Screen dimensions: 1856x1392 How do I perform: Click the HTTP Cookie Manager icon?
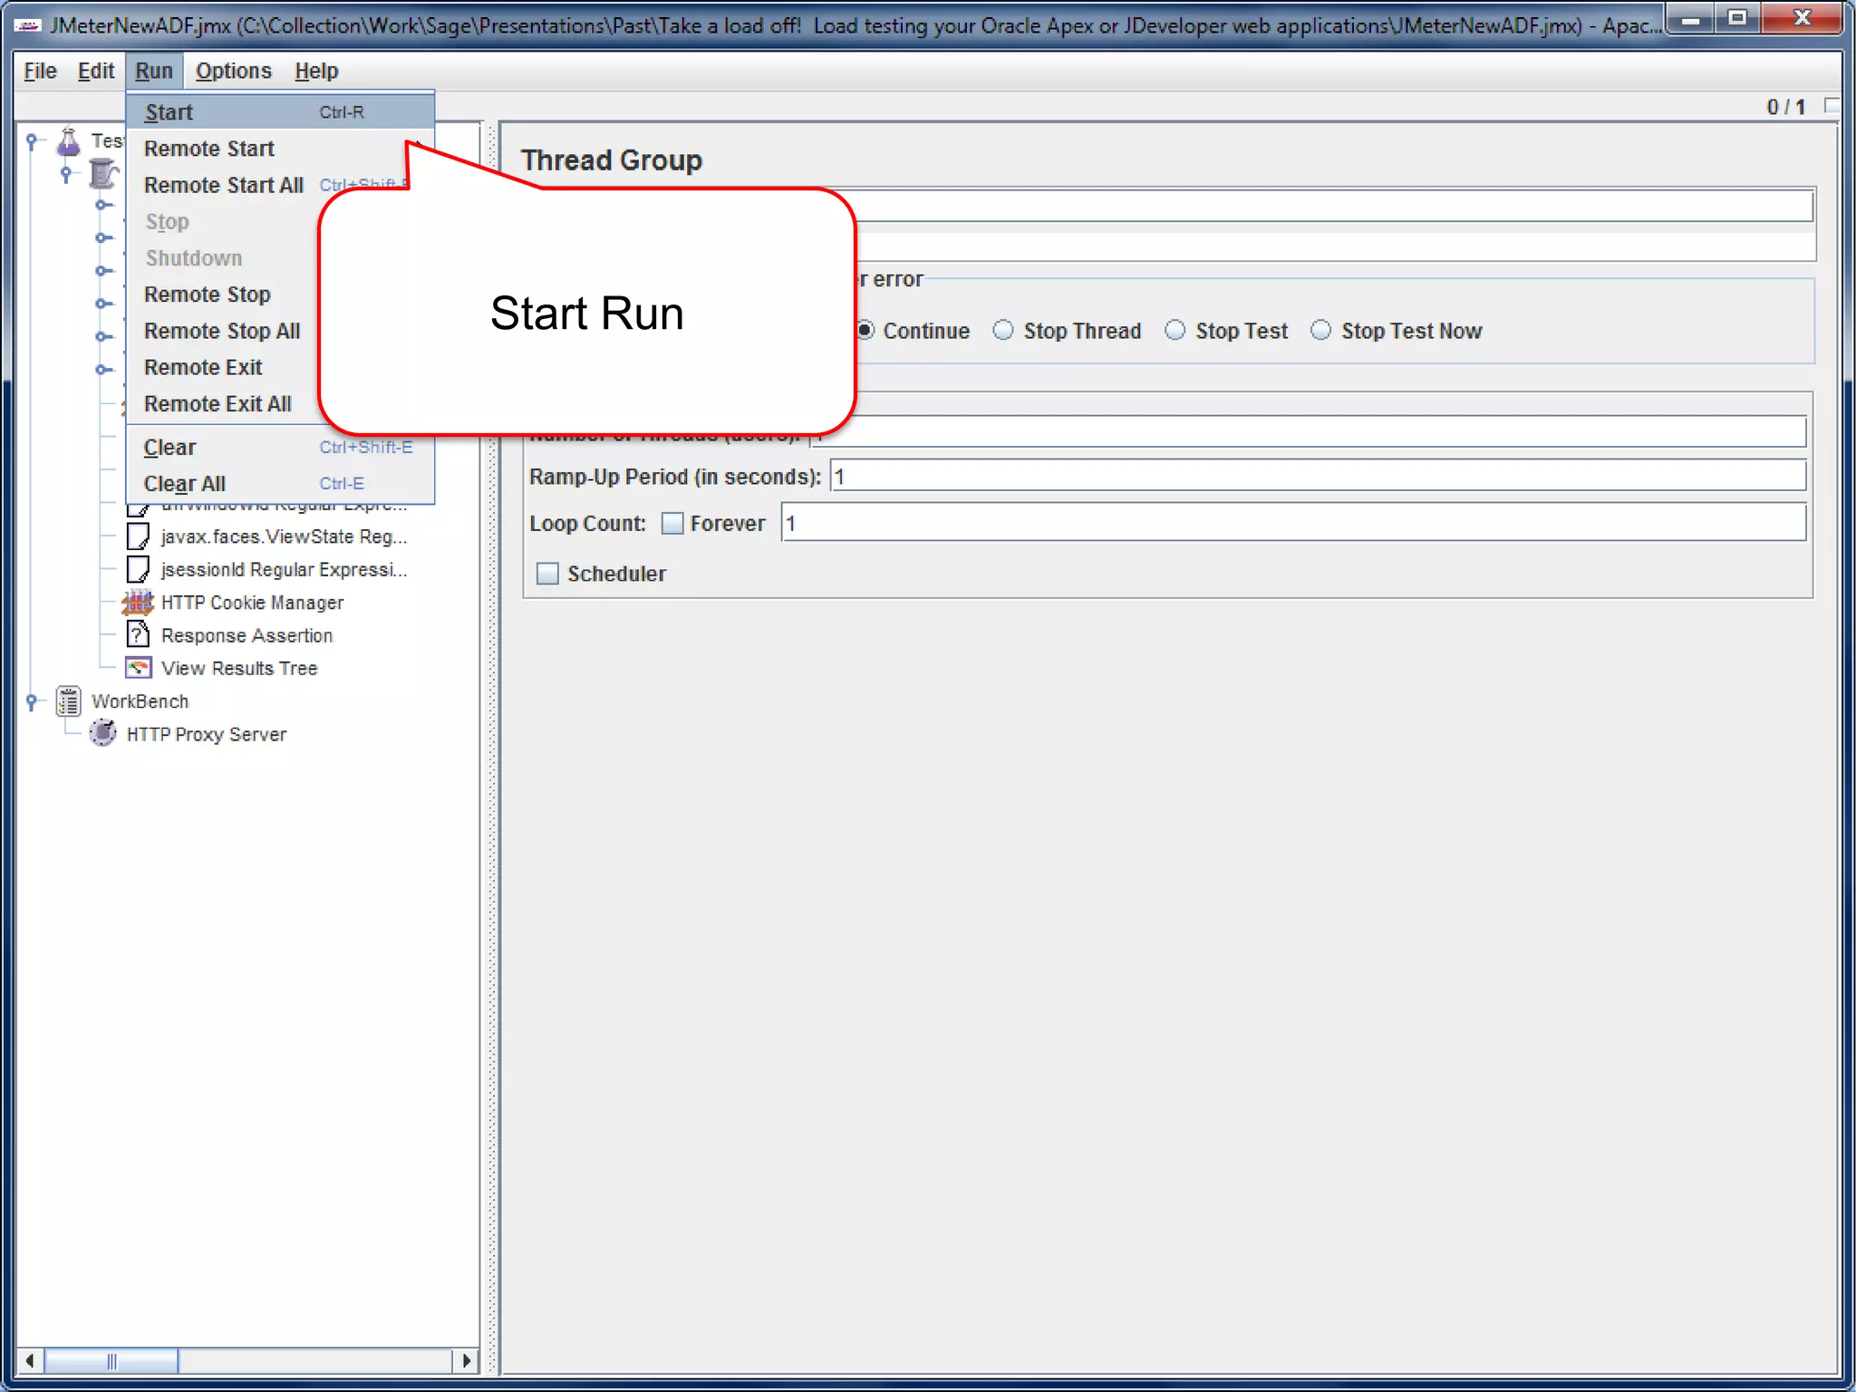[138, 603]
